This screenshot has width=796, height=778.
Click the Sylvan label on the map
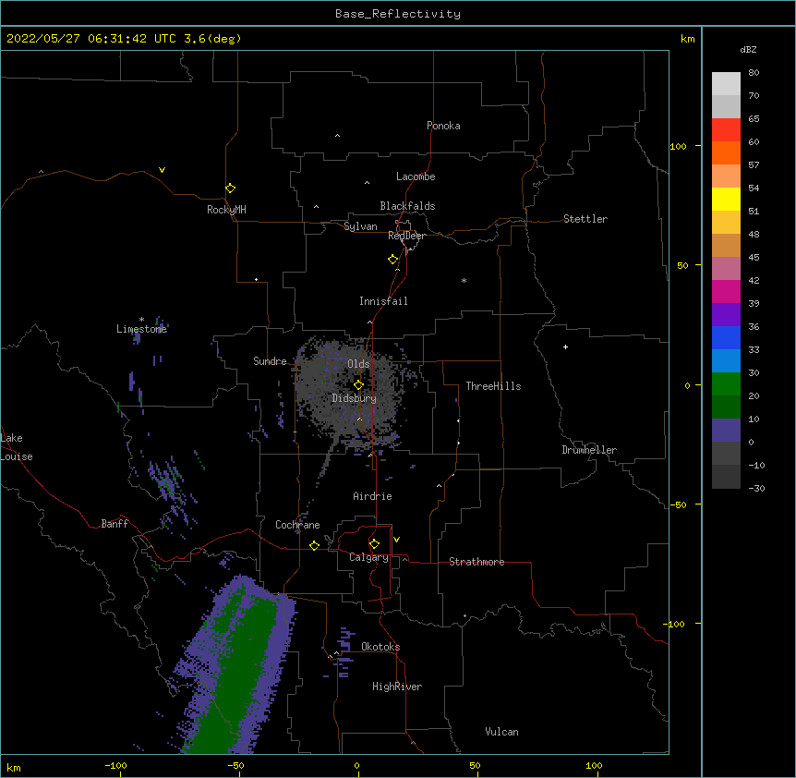point(360,226)
